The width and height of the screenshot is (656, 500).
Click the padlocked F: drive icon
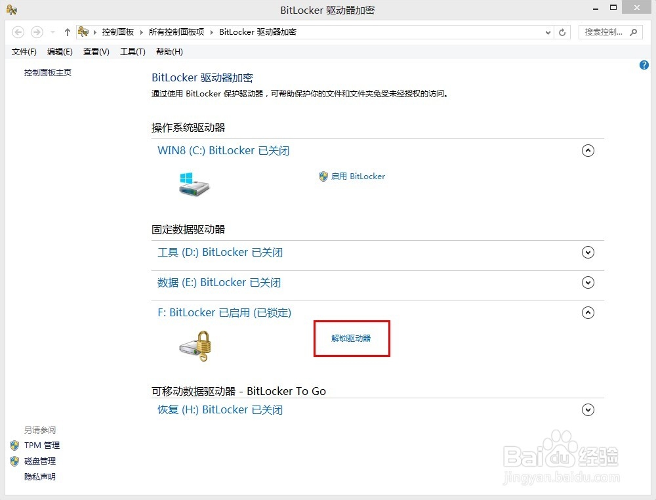pos(195,346)
